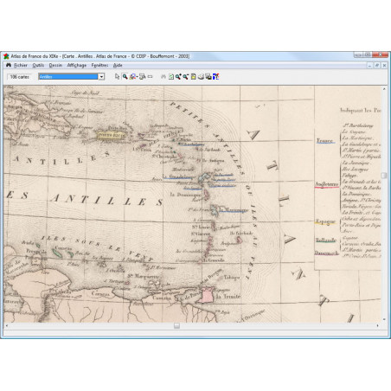Screen dimensions: 391x391
Task: Click the yellow Porto Rico island label
Action: [x=112, y=135]
